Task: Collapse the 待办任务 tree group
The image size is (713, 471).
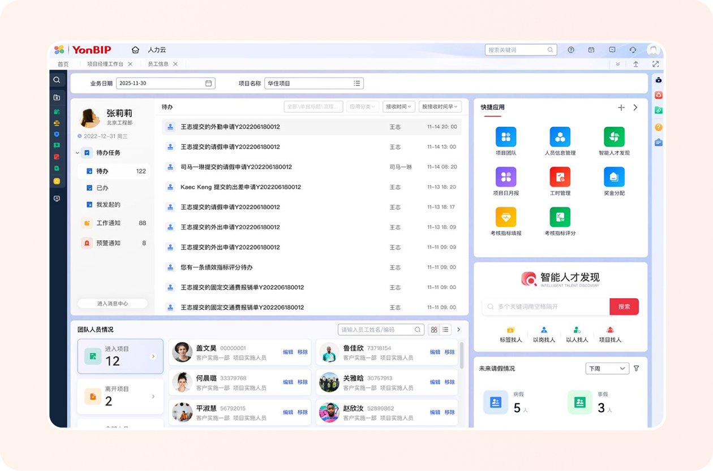Action: [78, 153]
